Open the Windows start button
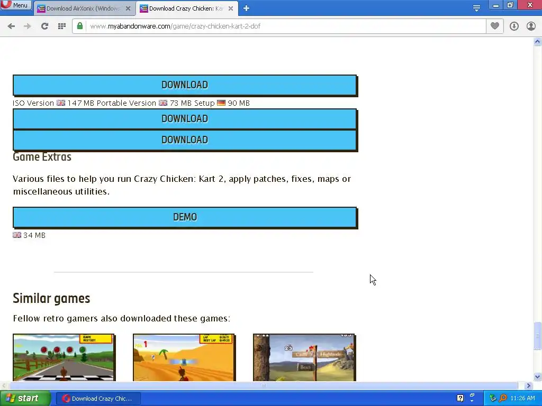Image resolution: width=542 pixels, height=406 pixels. [x=25, y=399]
